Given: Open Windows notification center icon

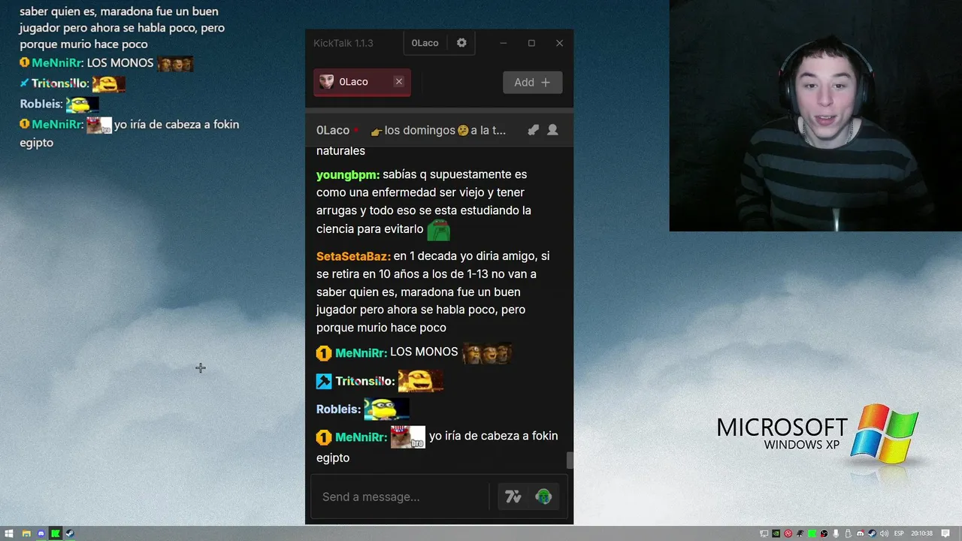Looking at the screenshot, I should click(x=945, y=533).
